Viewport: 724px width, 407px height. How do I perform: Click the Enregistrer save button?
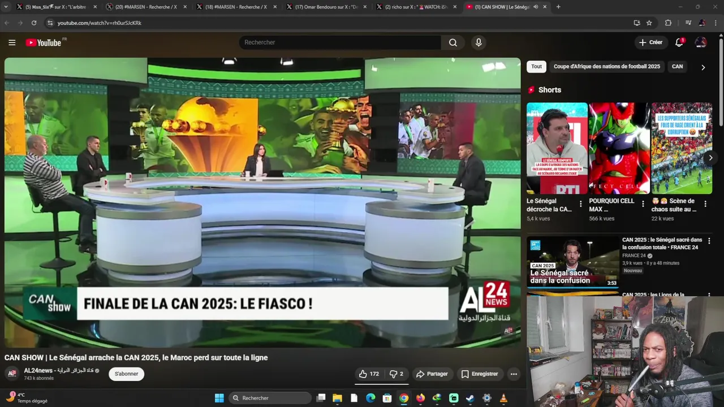tap(480, 374)
